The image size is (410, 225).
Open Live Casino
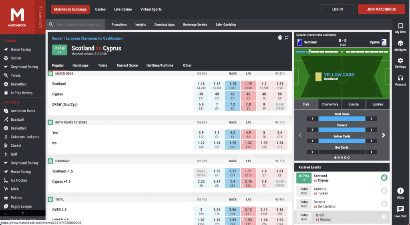(123, 9)
